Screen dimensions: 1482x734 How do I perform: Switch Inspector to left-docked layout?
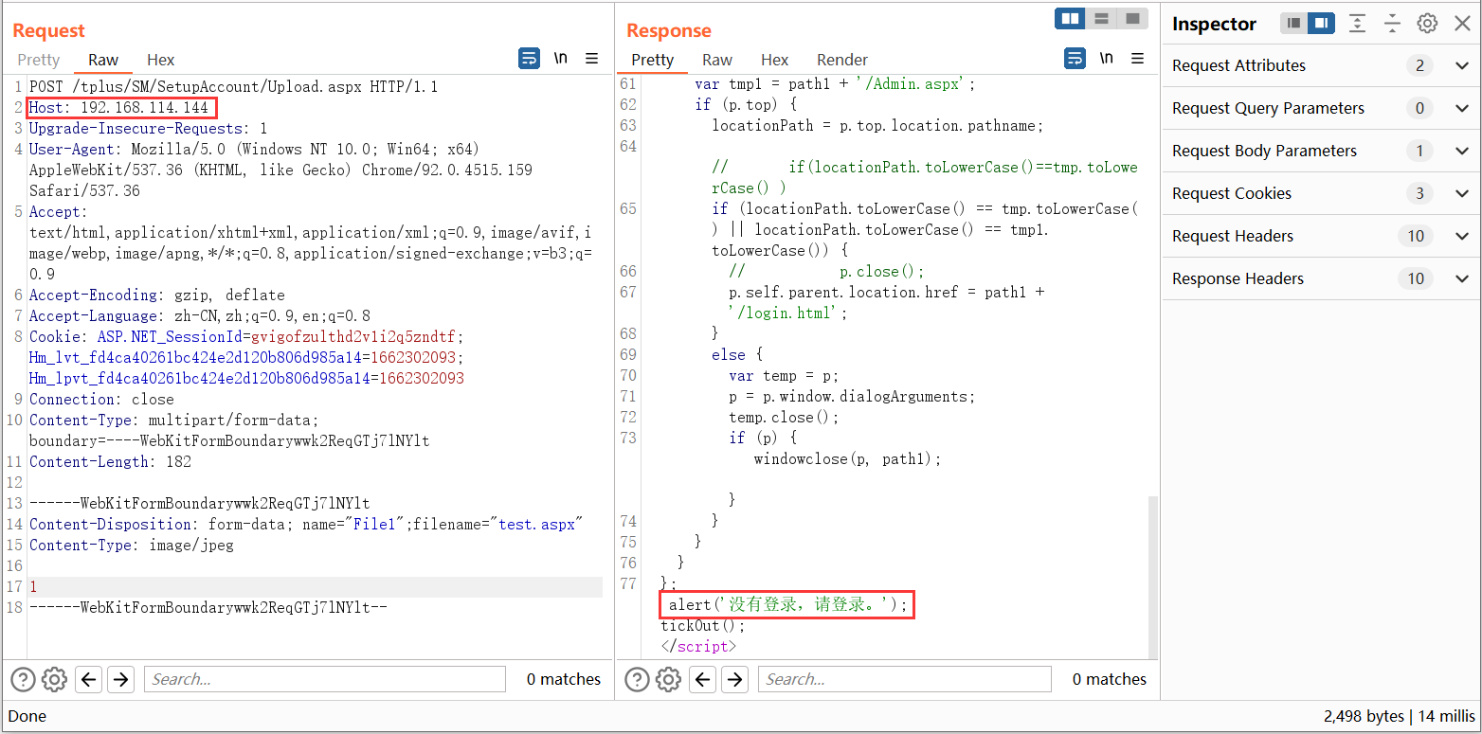pos(1294,24)
